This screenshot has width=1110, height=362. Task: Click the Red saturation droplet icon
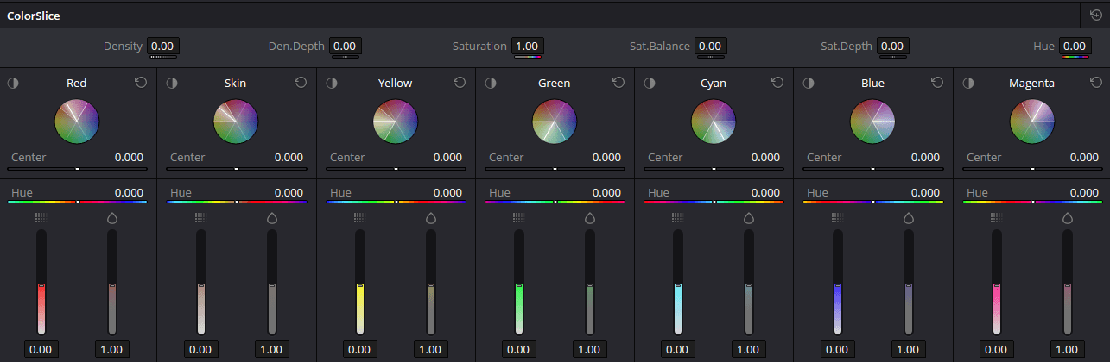112,218
